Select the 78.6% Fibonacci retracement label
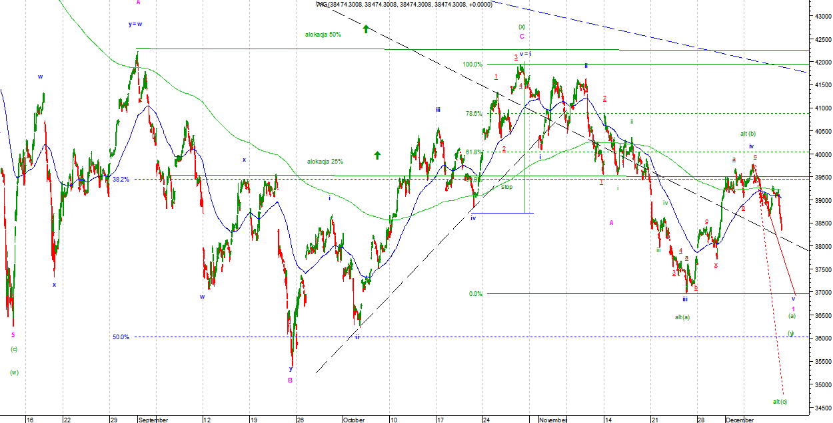This screenshot has width=833, height=423. pyautogui.click(x=474, y=114)
